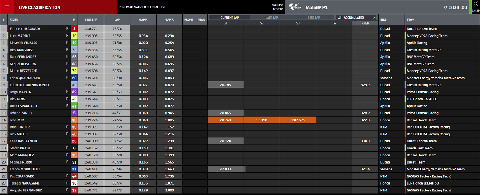
Task: Click the Honda Test Team name
Action: click(x=420, y=148)
